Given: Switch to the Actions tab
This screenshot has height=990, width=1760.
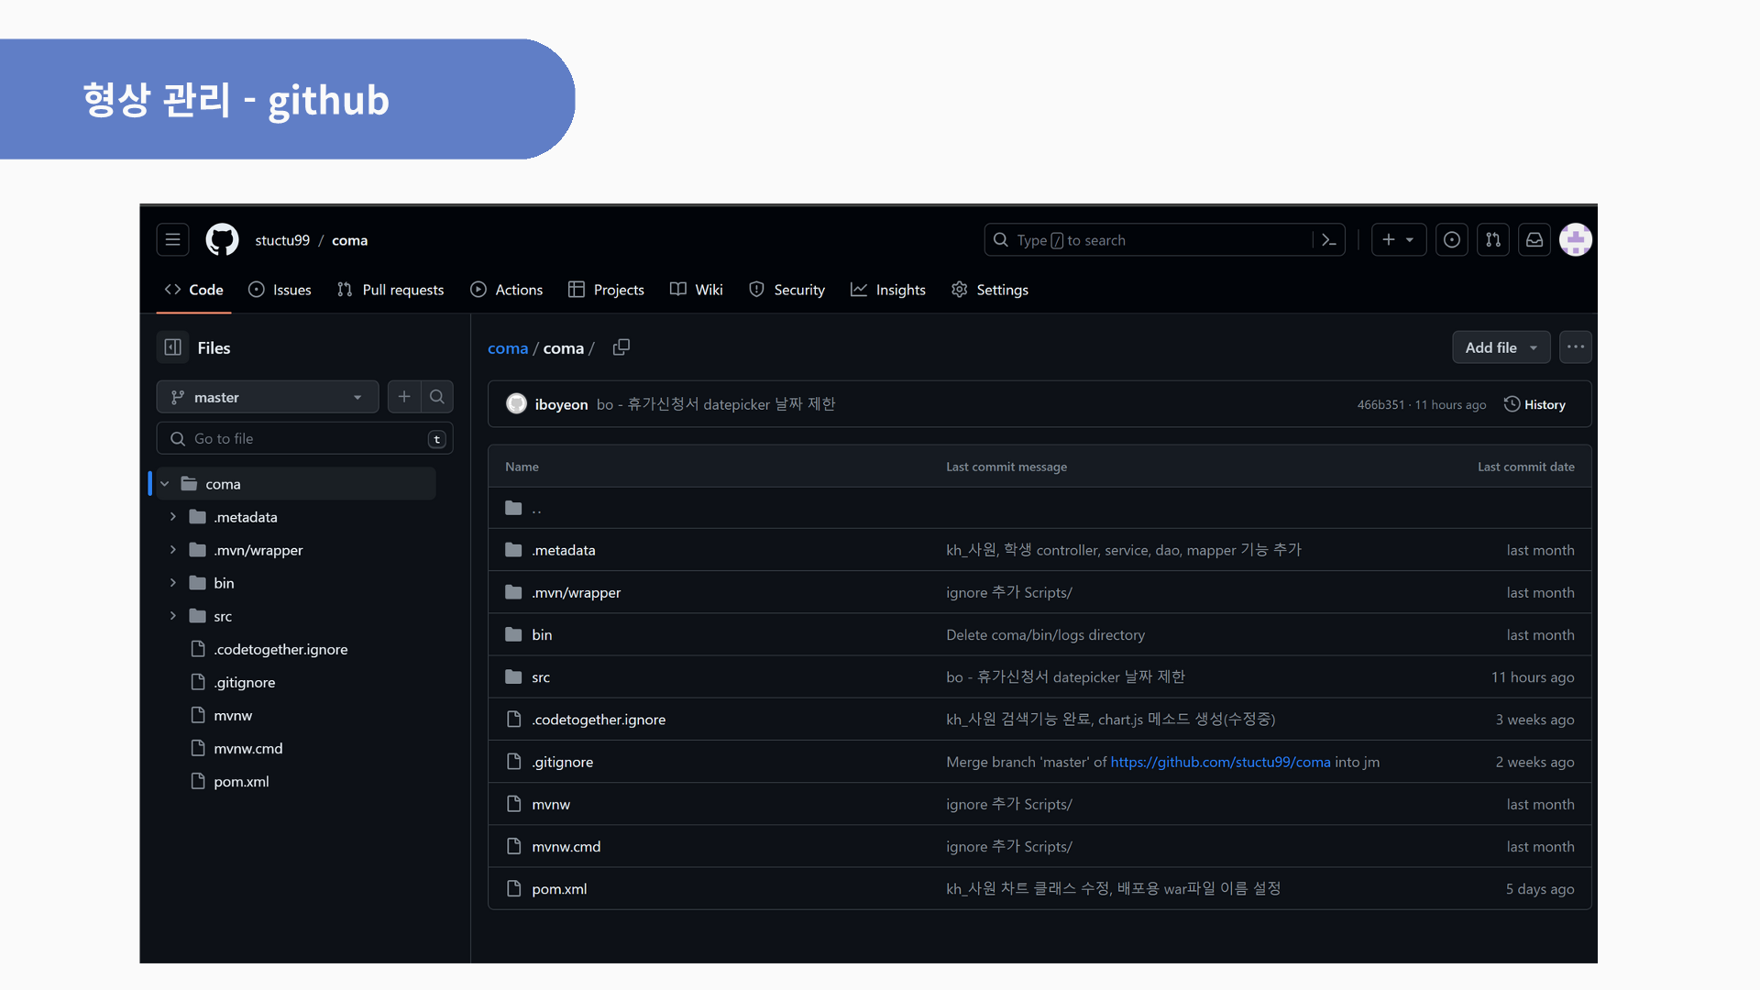Looking at the screenshot, I should pyautogui.click(x=506, y=290).
